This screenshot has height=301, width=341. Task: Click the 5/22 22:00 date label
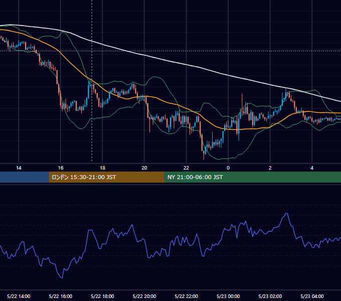[x=186, y=296]
